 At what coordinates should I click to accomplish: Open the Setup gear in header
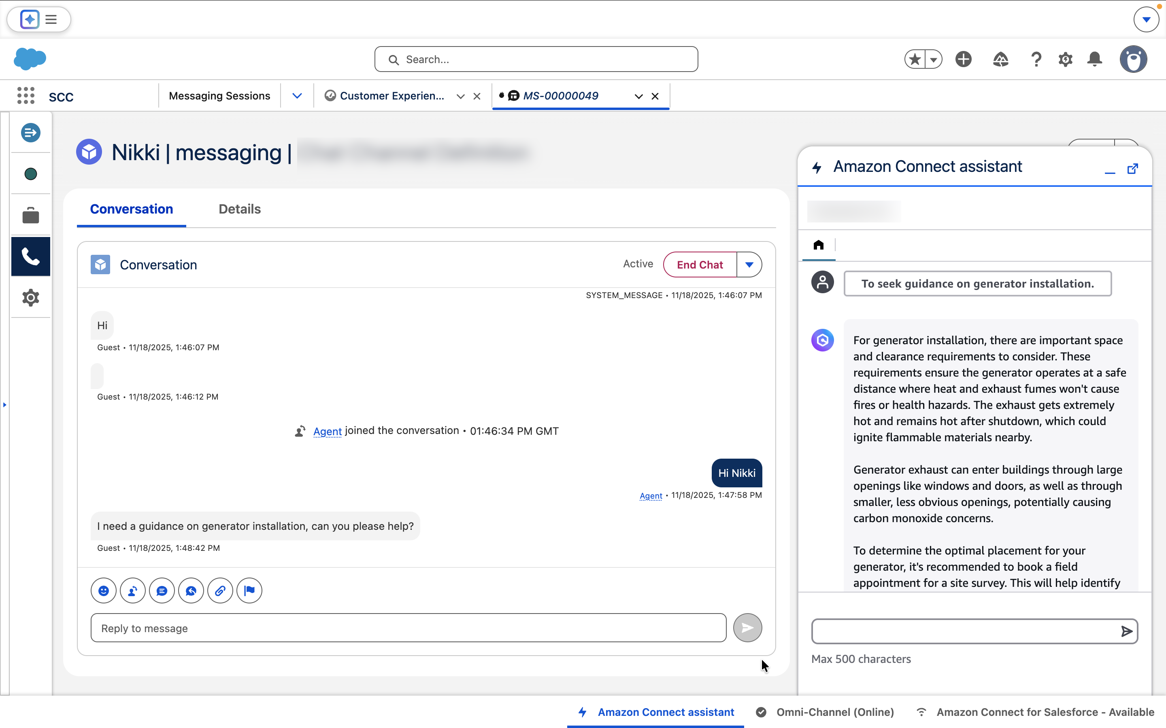pos(1065,59)
